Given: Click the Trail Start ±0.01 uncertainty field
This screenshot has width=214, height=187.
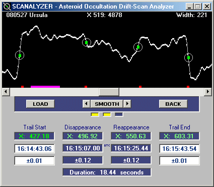Looking at the screenshot, I should 34,161.
